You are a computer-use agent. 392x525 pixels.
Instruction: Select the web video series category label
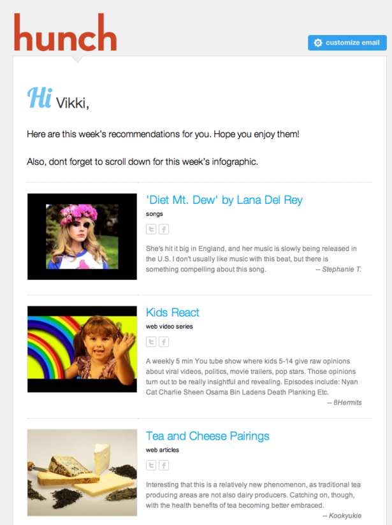pos(169,326)
